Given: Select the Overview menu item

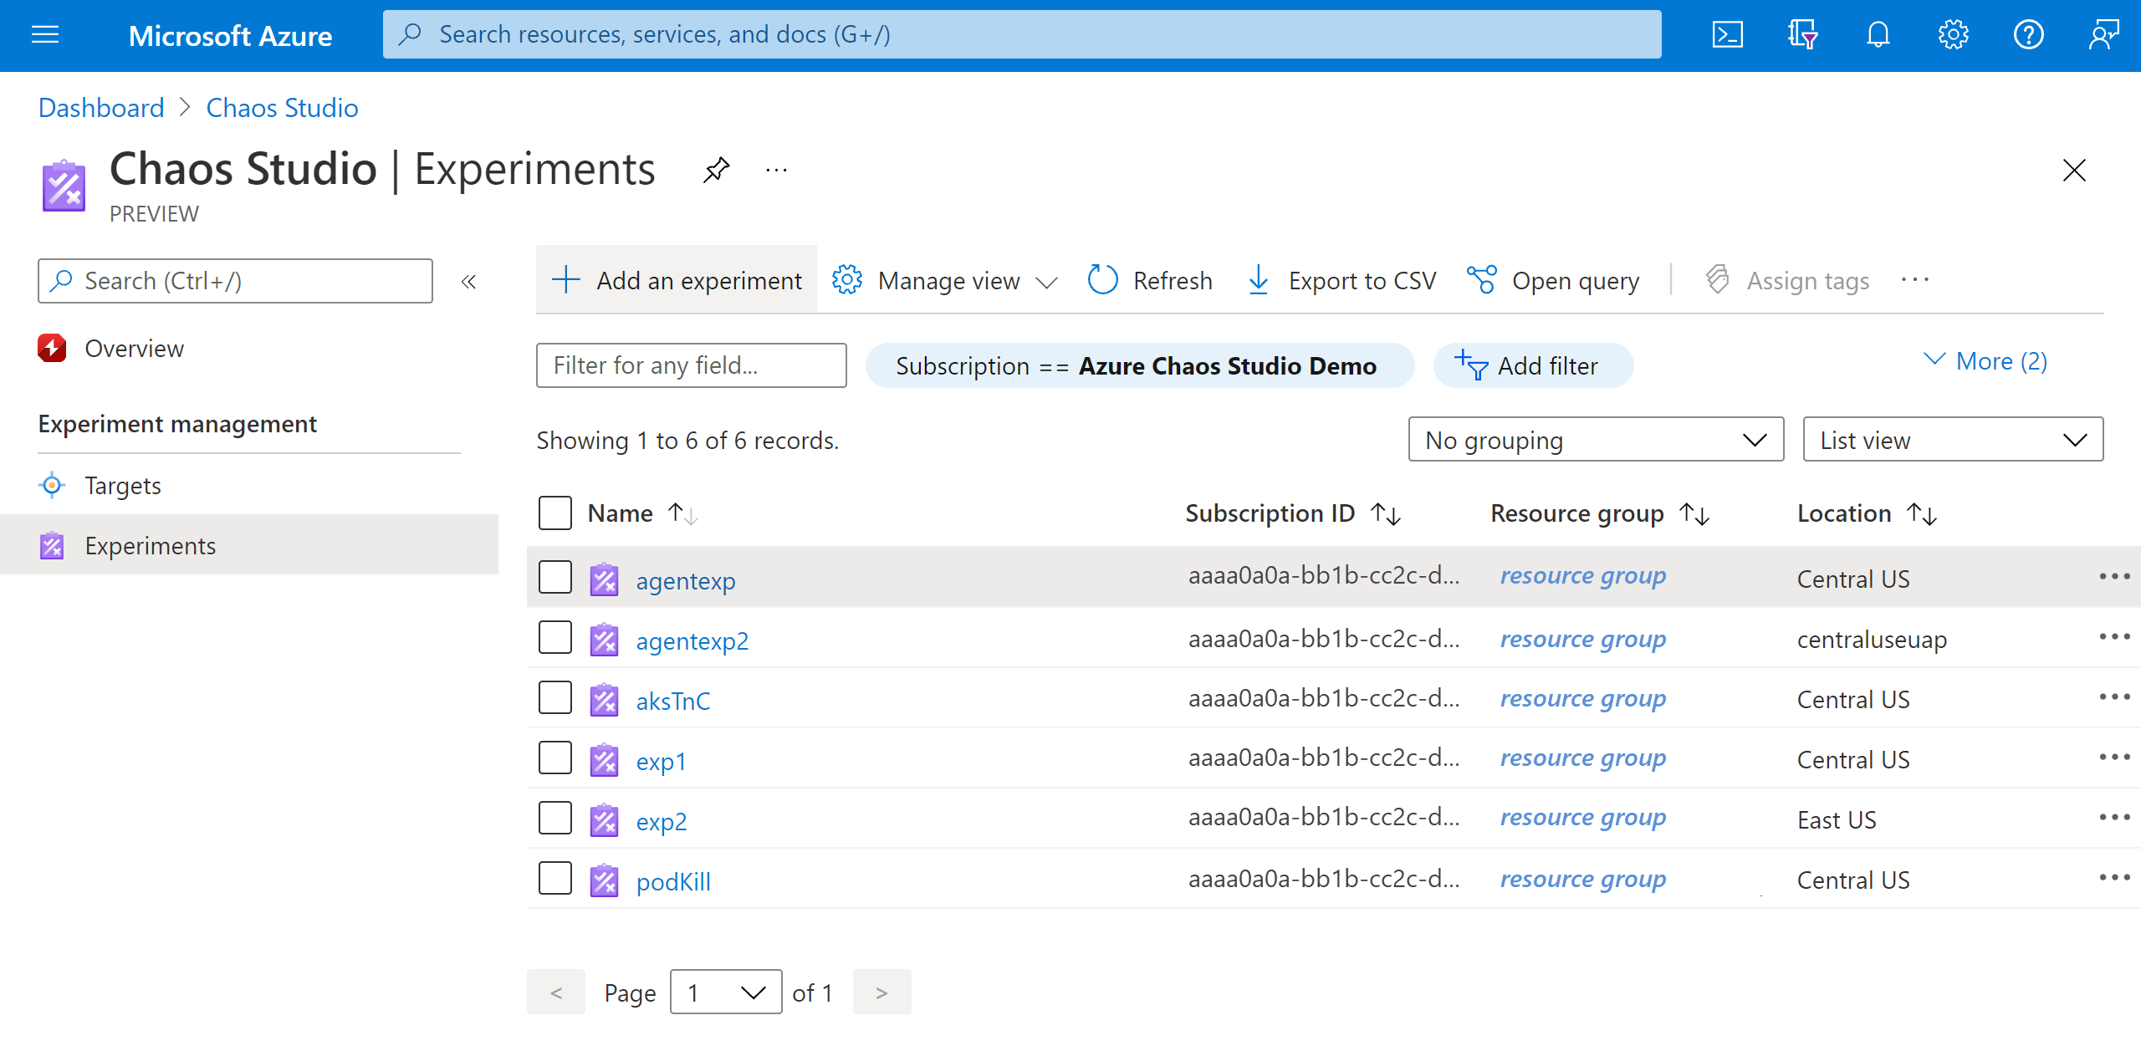Looking at the screenshot, I should pos(131,347).
